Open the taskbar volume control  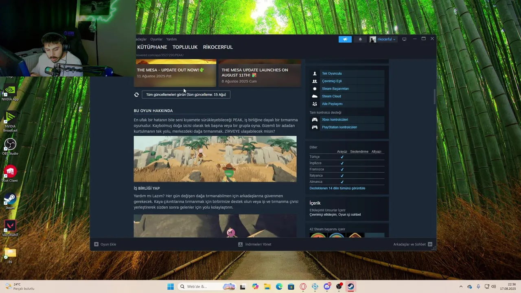coord(494,286)
